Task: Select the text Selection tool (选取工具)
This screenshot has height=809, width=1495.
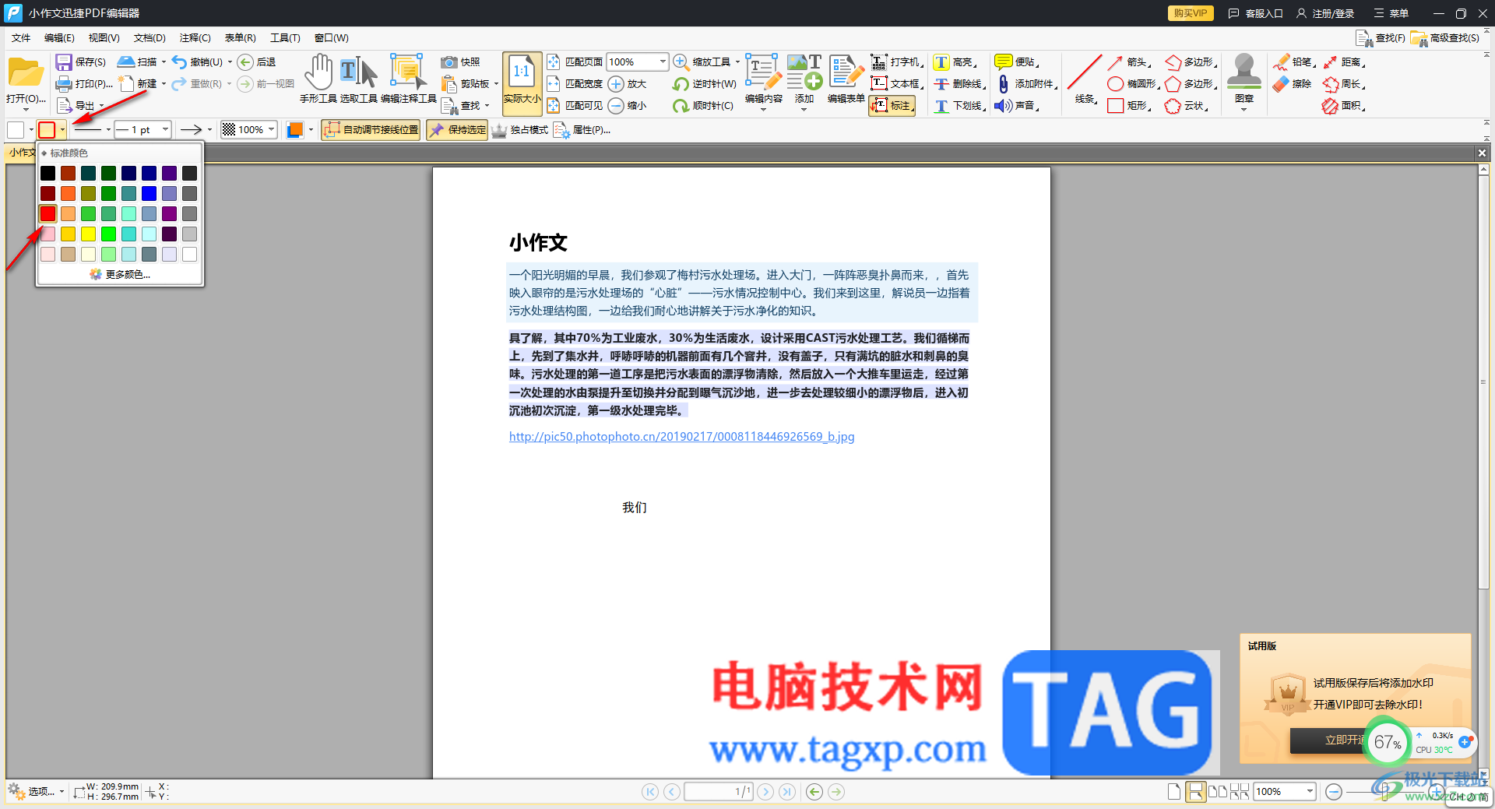Action: [x=359, y=79]
